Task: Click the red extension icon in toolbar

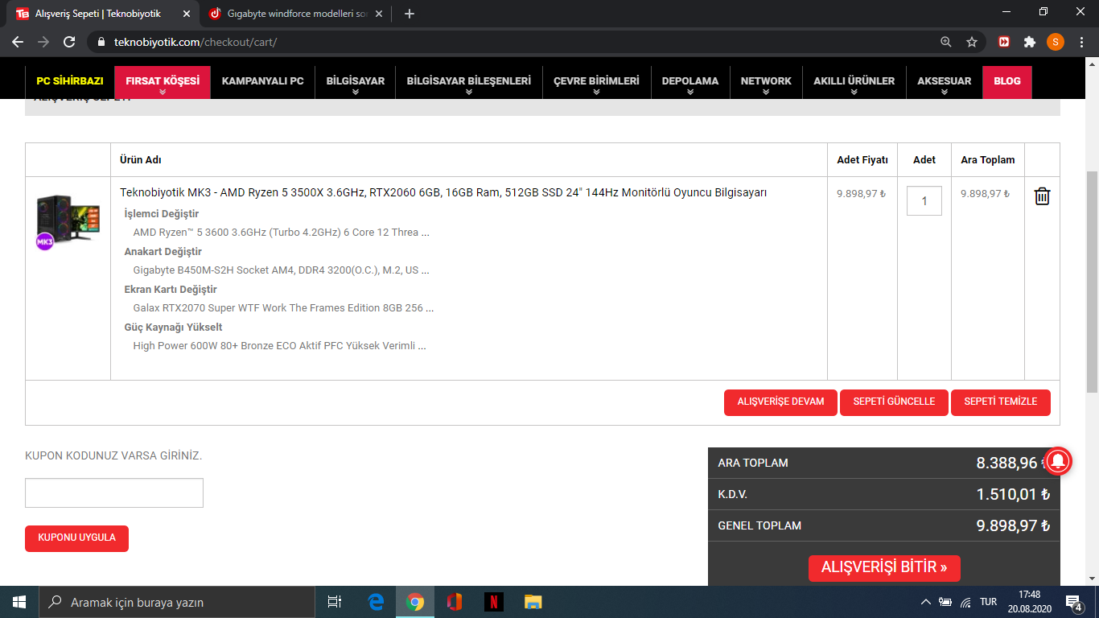Action: click(1004, 42)
